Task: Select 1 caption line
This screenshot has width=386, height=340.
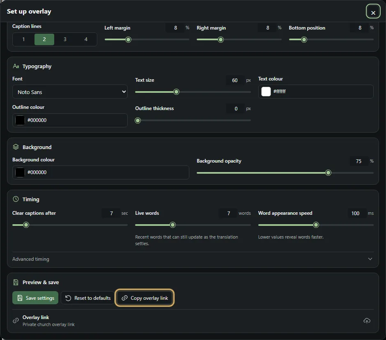Action: 24,39
